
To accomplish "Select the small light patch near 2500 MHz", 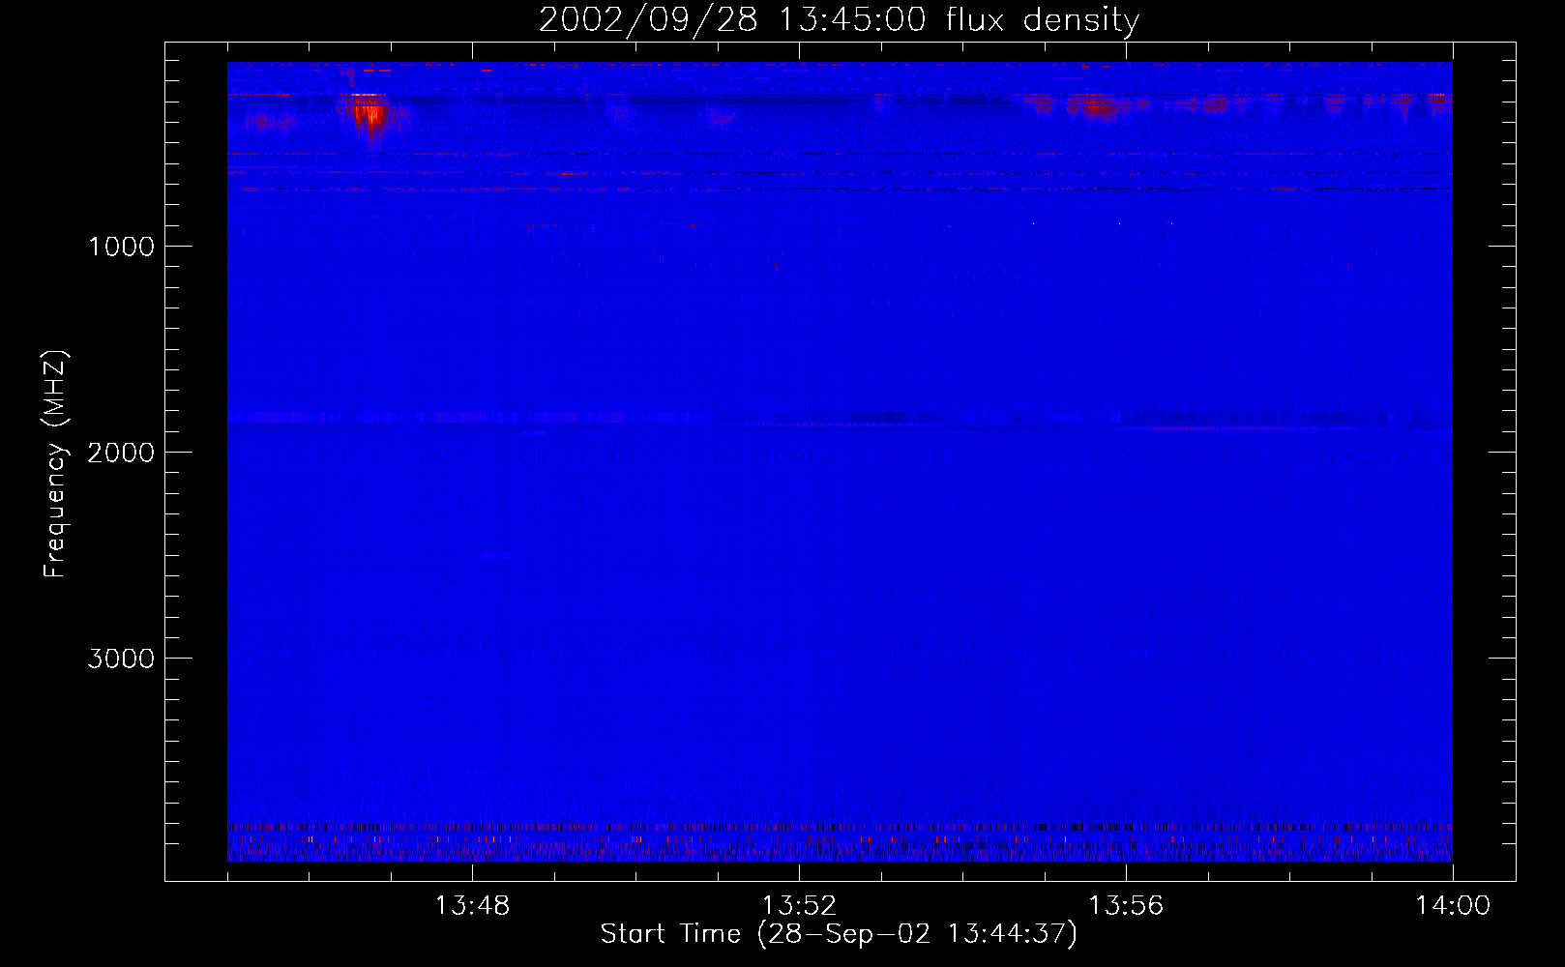I will tap(494, 555).
